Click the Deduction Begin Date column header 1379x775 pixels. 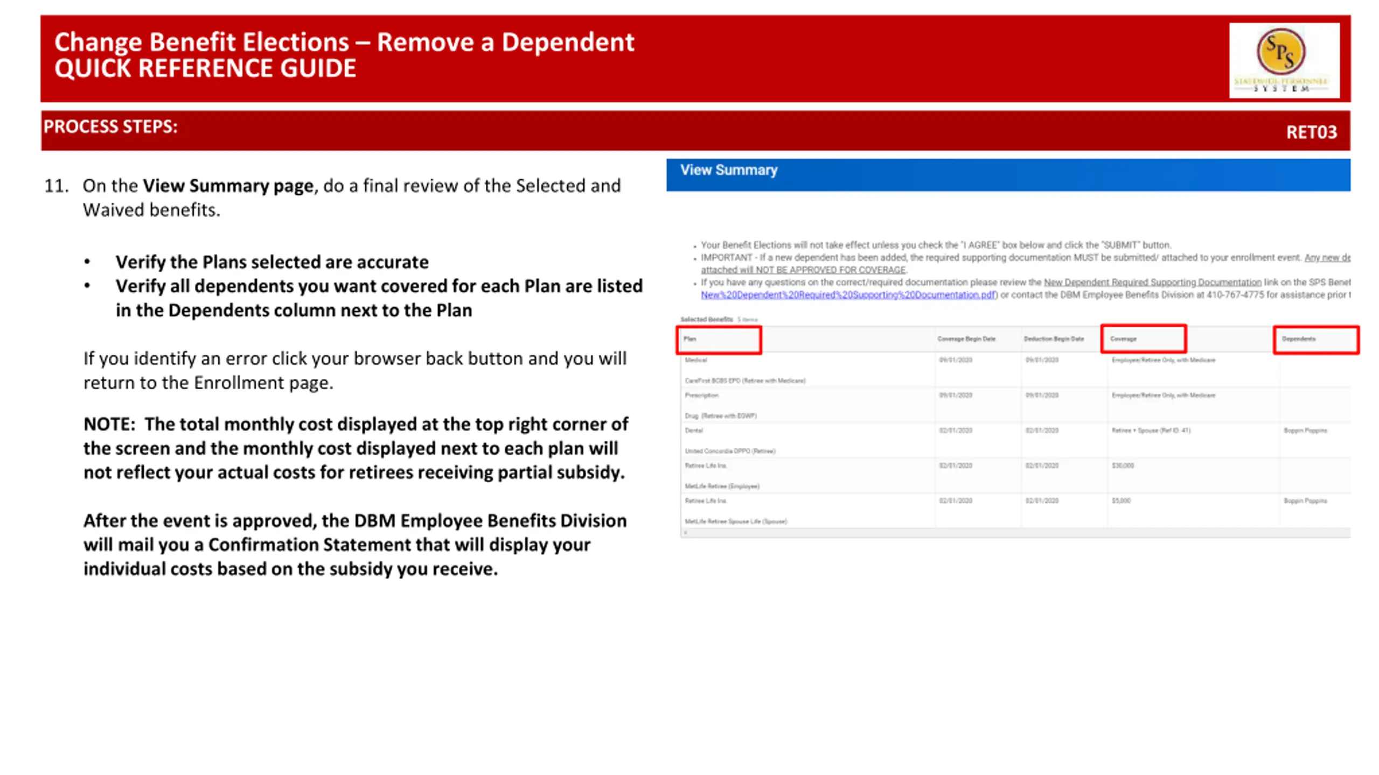click(x=1054, y=339)
